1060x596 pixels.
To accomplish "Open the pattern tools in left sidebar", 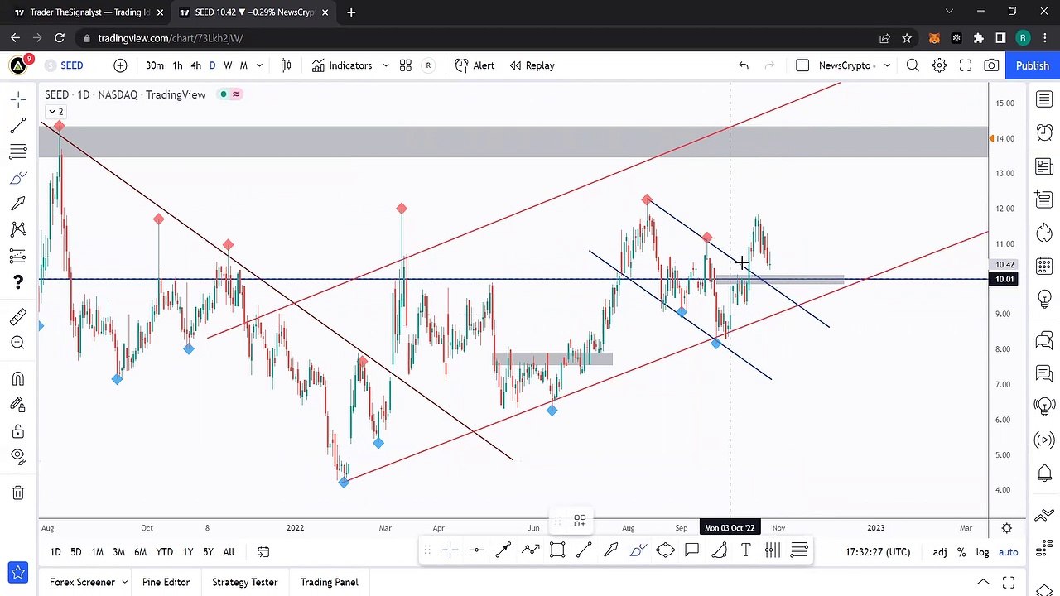I will pos(17,229).
